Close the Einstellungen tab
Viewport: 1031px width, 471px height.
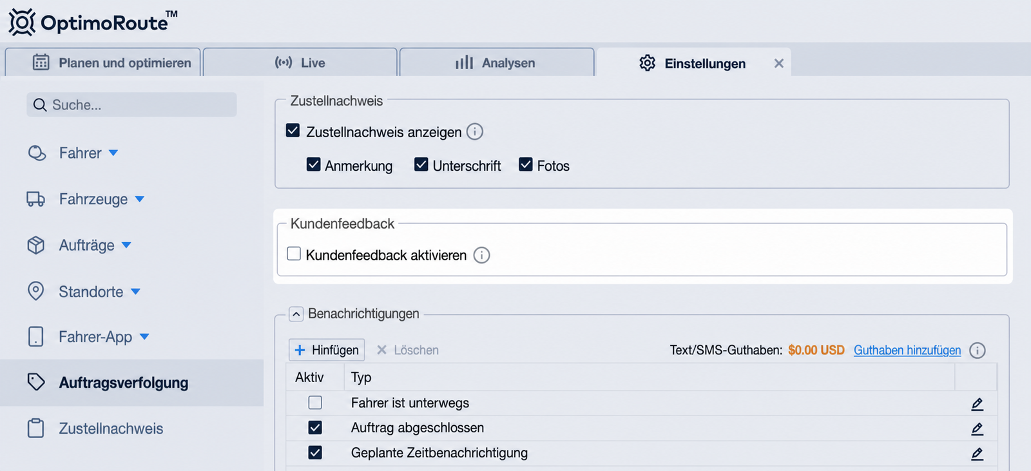coord(779,63)
